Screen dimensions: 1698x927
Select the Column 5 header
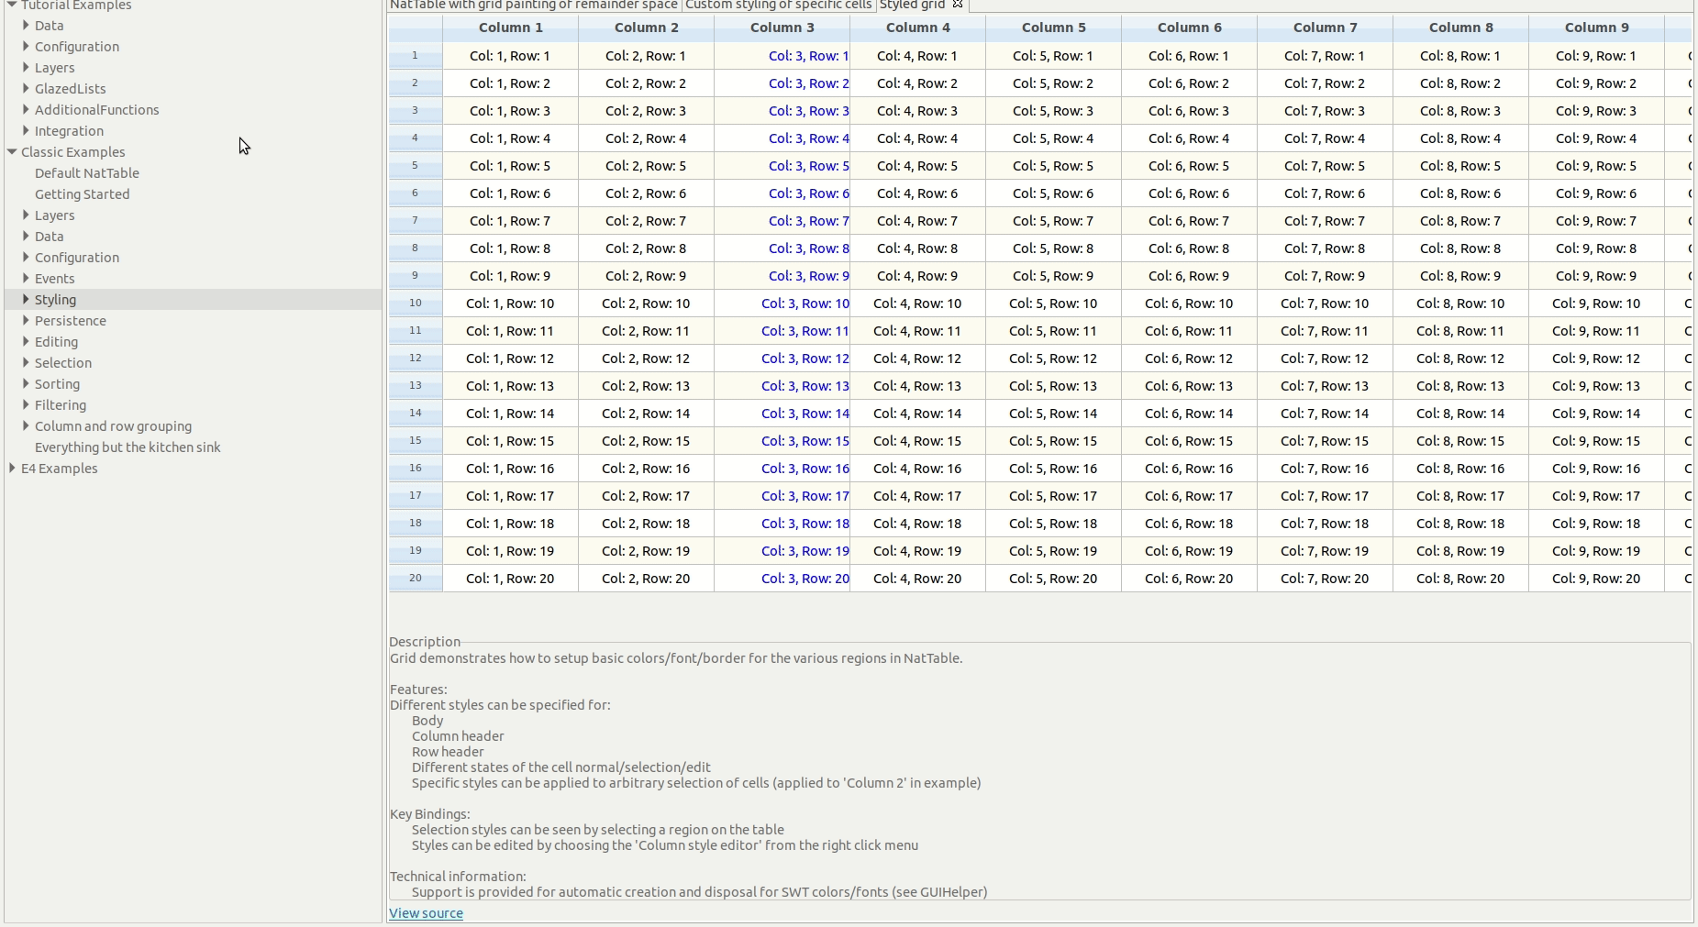pos(1054,28)
